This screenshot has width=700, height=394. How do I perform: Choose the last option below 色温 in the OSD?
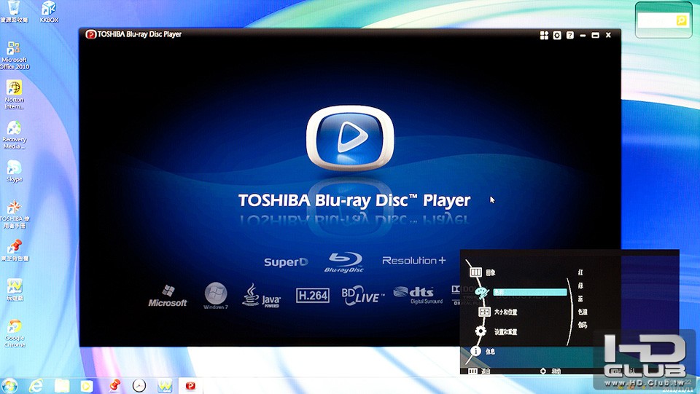tap(583, 325)
